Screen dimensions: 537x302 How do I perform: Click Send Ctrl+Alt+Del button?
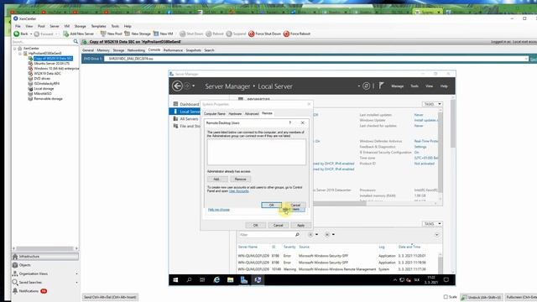(x=110, y=297)
